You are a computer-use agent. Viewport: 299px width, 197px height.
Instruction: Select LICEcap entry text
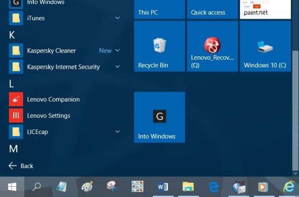pos(38,132)
